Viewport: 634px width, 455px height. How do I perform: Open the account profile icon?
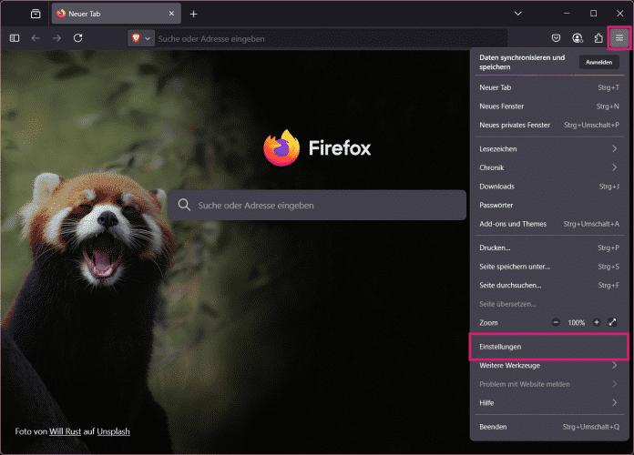pyautogui.click(x=578, y=38)
